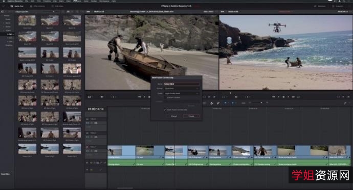Image resolution: width=353 pixels, height=190 pixels.
Task: Click the Smart Bins label
Action: coord(5,174)
